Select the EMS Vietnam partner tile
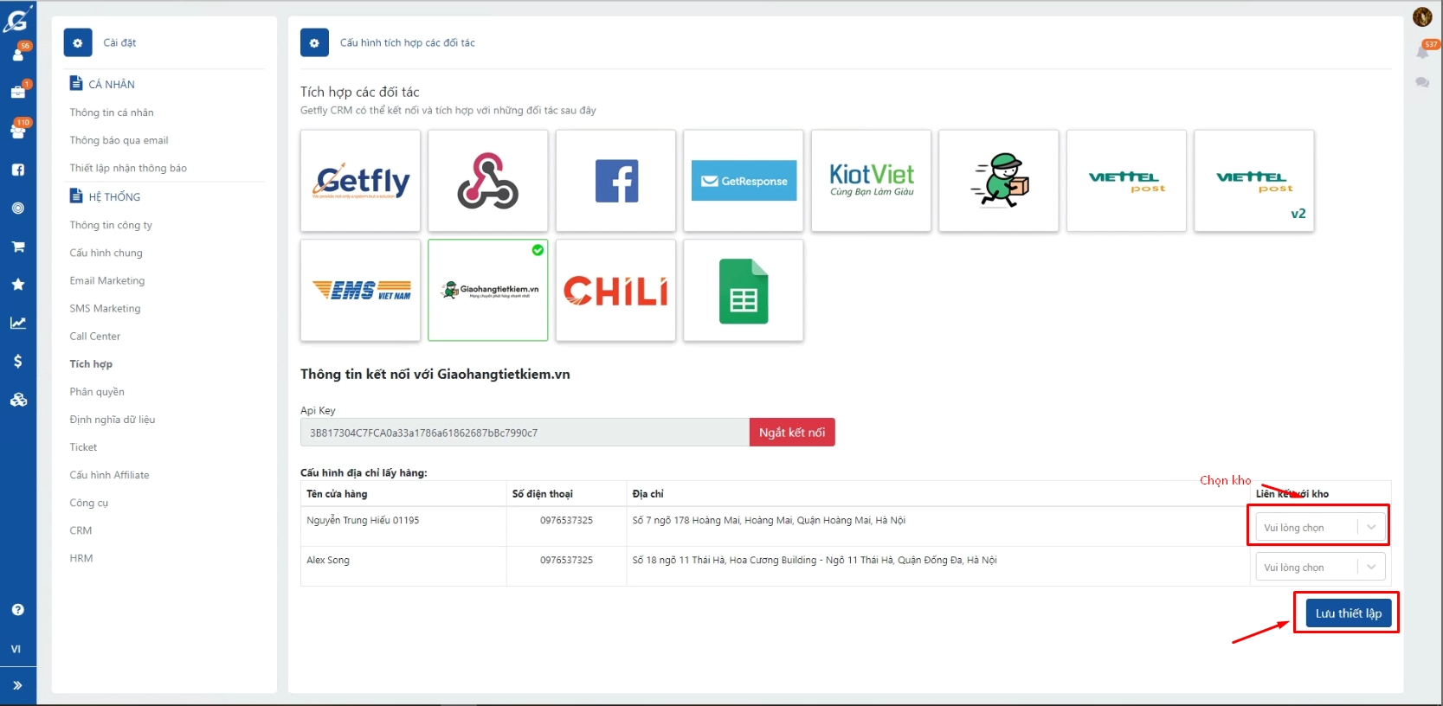This screenshot has height=706, width=1443. point(360,291)
